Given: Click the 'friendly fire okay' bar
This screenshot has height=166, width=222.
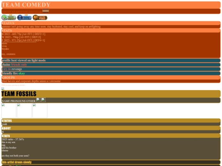Looking at the screenshot, I should (x=111, y=73).
